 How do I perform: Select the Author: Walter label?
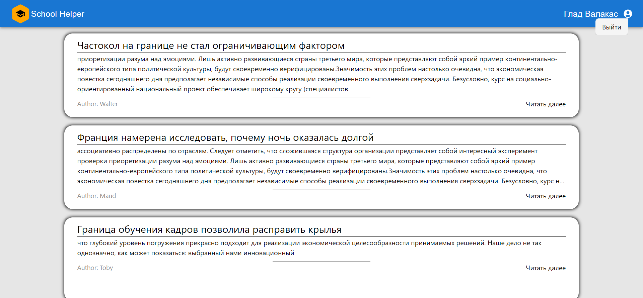point(97,104)
